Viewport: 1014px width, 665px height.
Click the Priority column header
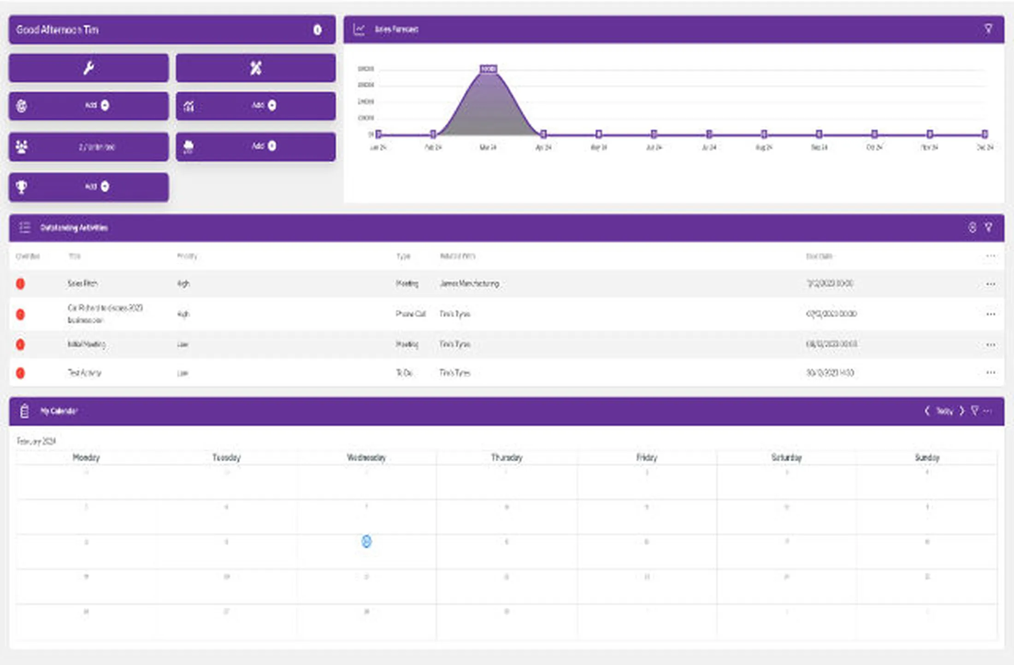[187, 256]
